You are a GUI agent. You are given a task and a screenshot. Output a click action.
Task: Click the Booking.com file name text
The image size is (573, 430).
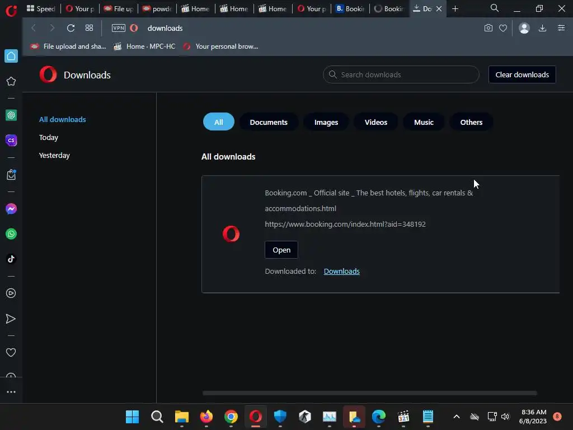(x=369, y=200)
